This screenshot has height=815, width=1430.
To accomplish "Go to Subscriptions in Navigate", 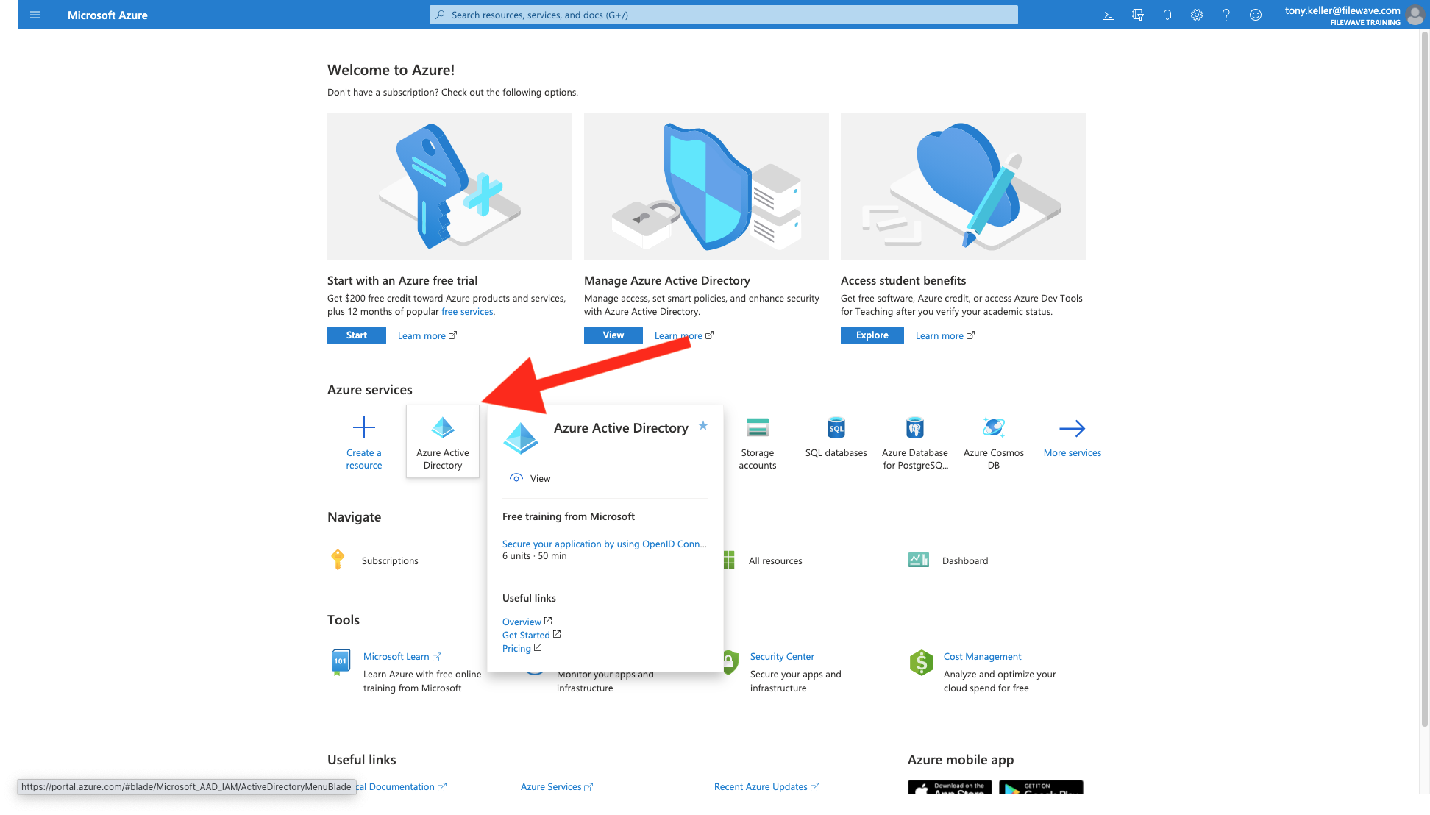I will click(x=390, y=561).
